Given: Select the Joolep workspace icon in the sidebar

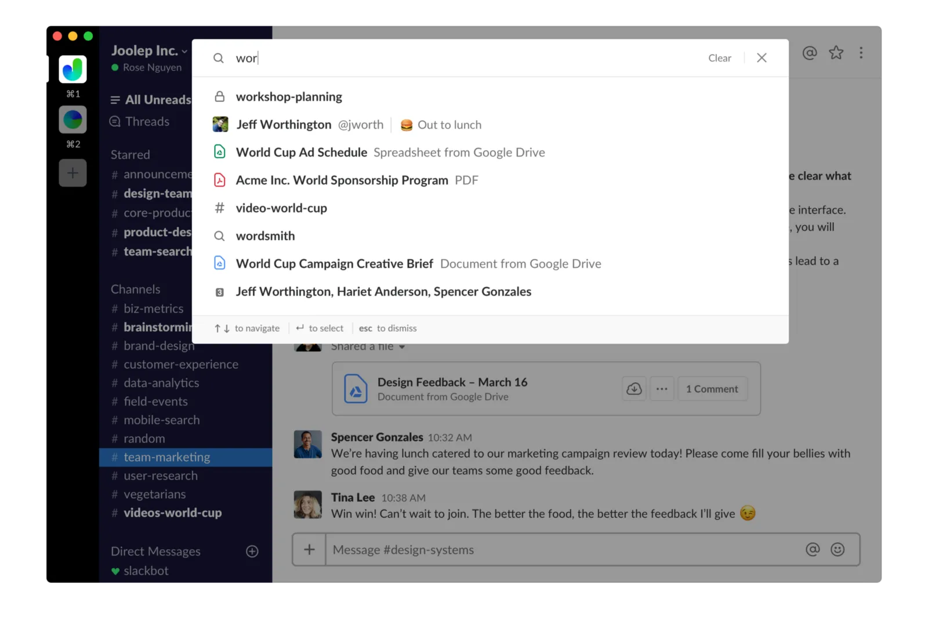Looking at the screenshot, I should click(x=72, y=69).
